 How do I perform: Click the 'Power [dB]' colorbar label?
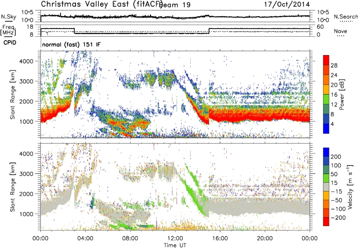pos(341,94)
